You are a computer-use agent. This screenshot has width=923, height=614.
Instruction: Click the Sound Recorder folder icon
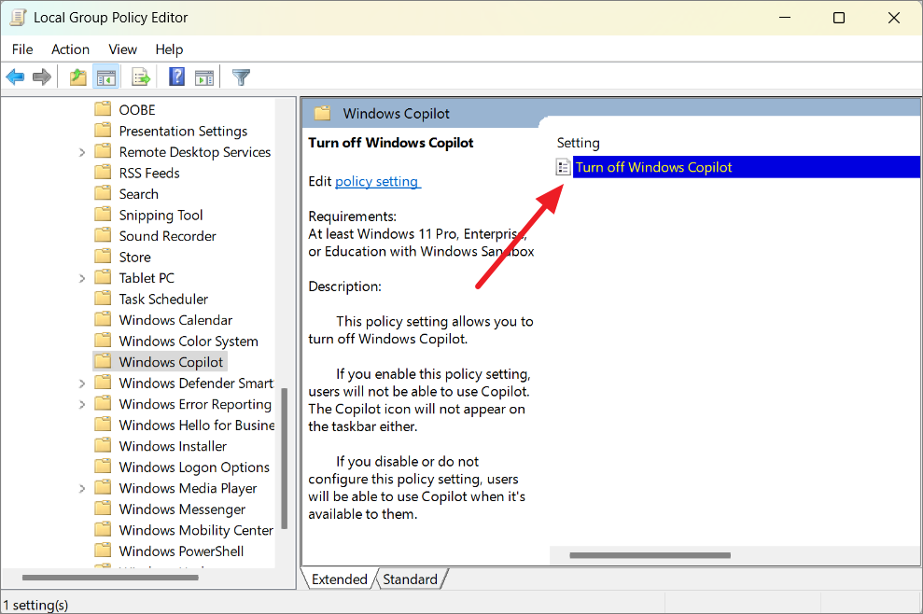(x=103, y=235)
